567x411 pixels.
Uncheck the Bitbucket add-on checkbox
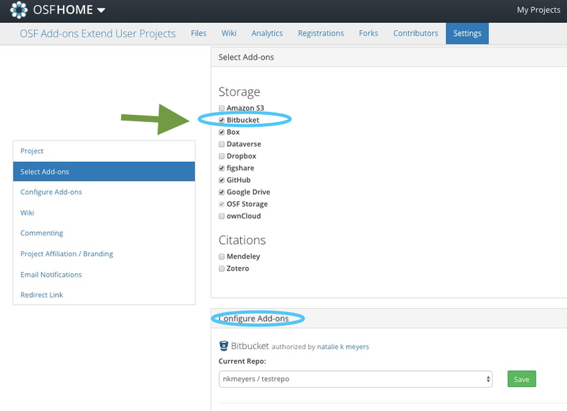222,120
